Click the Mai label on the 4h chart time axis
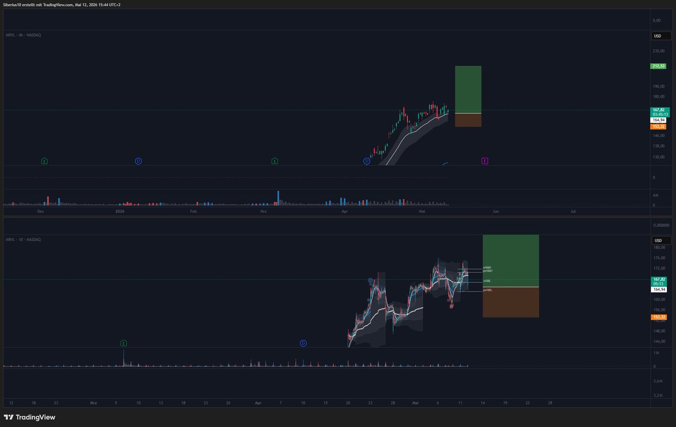The height and width of the screenshot is (427, 676). pyautogui.click(x=422, y=211)
